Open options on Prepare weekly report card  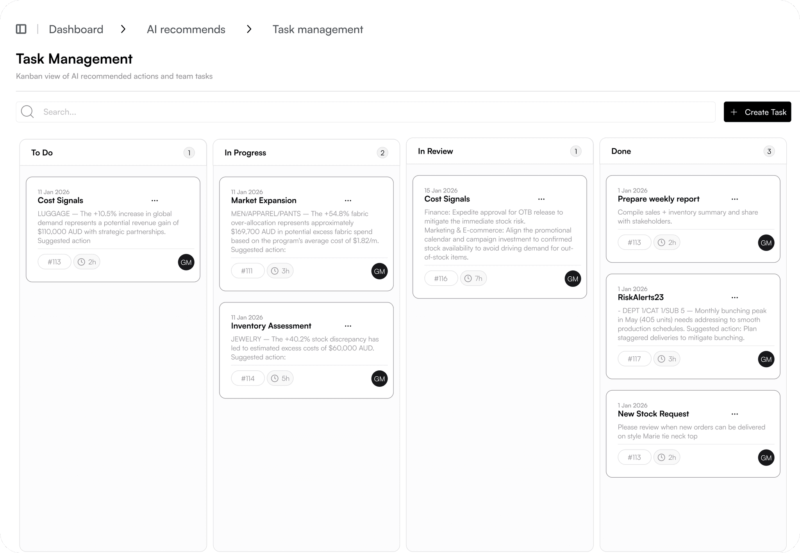tap(734, 199)
